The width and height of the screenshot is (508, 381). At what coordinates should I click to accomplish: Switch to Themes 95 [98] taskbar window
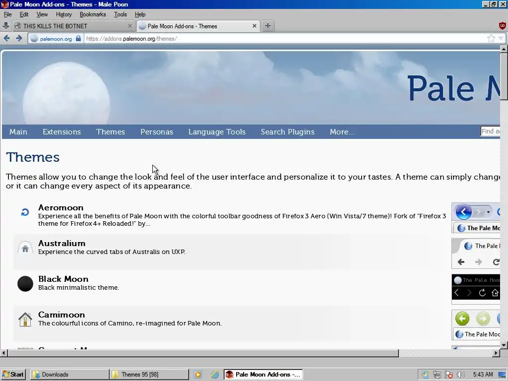[x=149, y=375]
